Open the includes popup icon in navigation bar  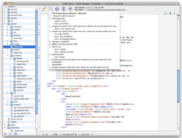click(166, 14)
